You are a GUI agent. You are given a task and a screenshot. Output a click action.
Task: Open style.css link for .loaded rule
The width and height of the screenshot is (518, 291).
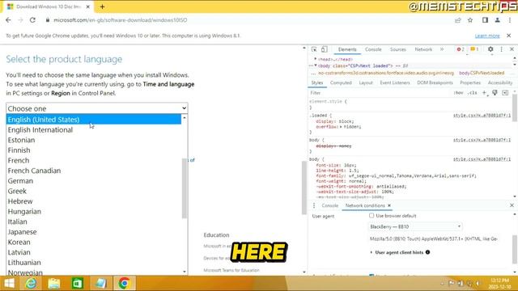pyautogui.click(x=482, y=116)
